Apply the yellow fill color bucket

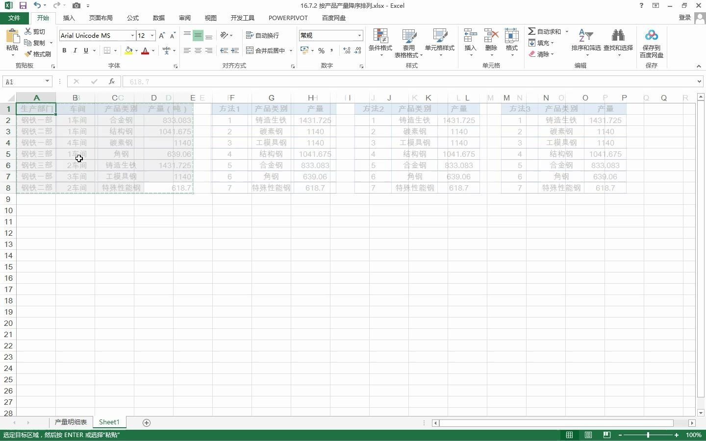(x=128, y=50)
